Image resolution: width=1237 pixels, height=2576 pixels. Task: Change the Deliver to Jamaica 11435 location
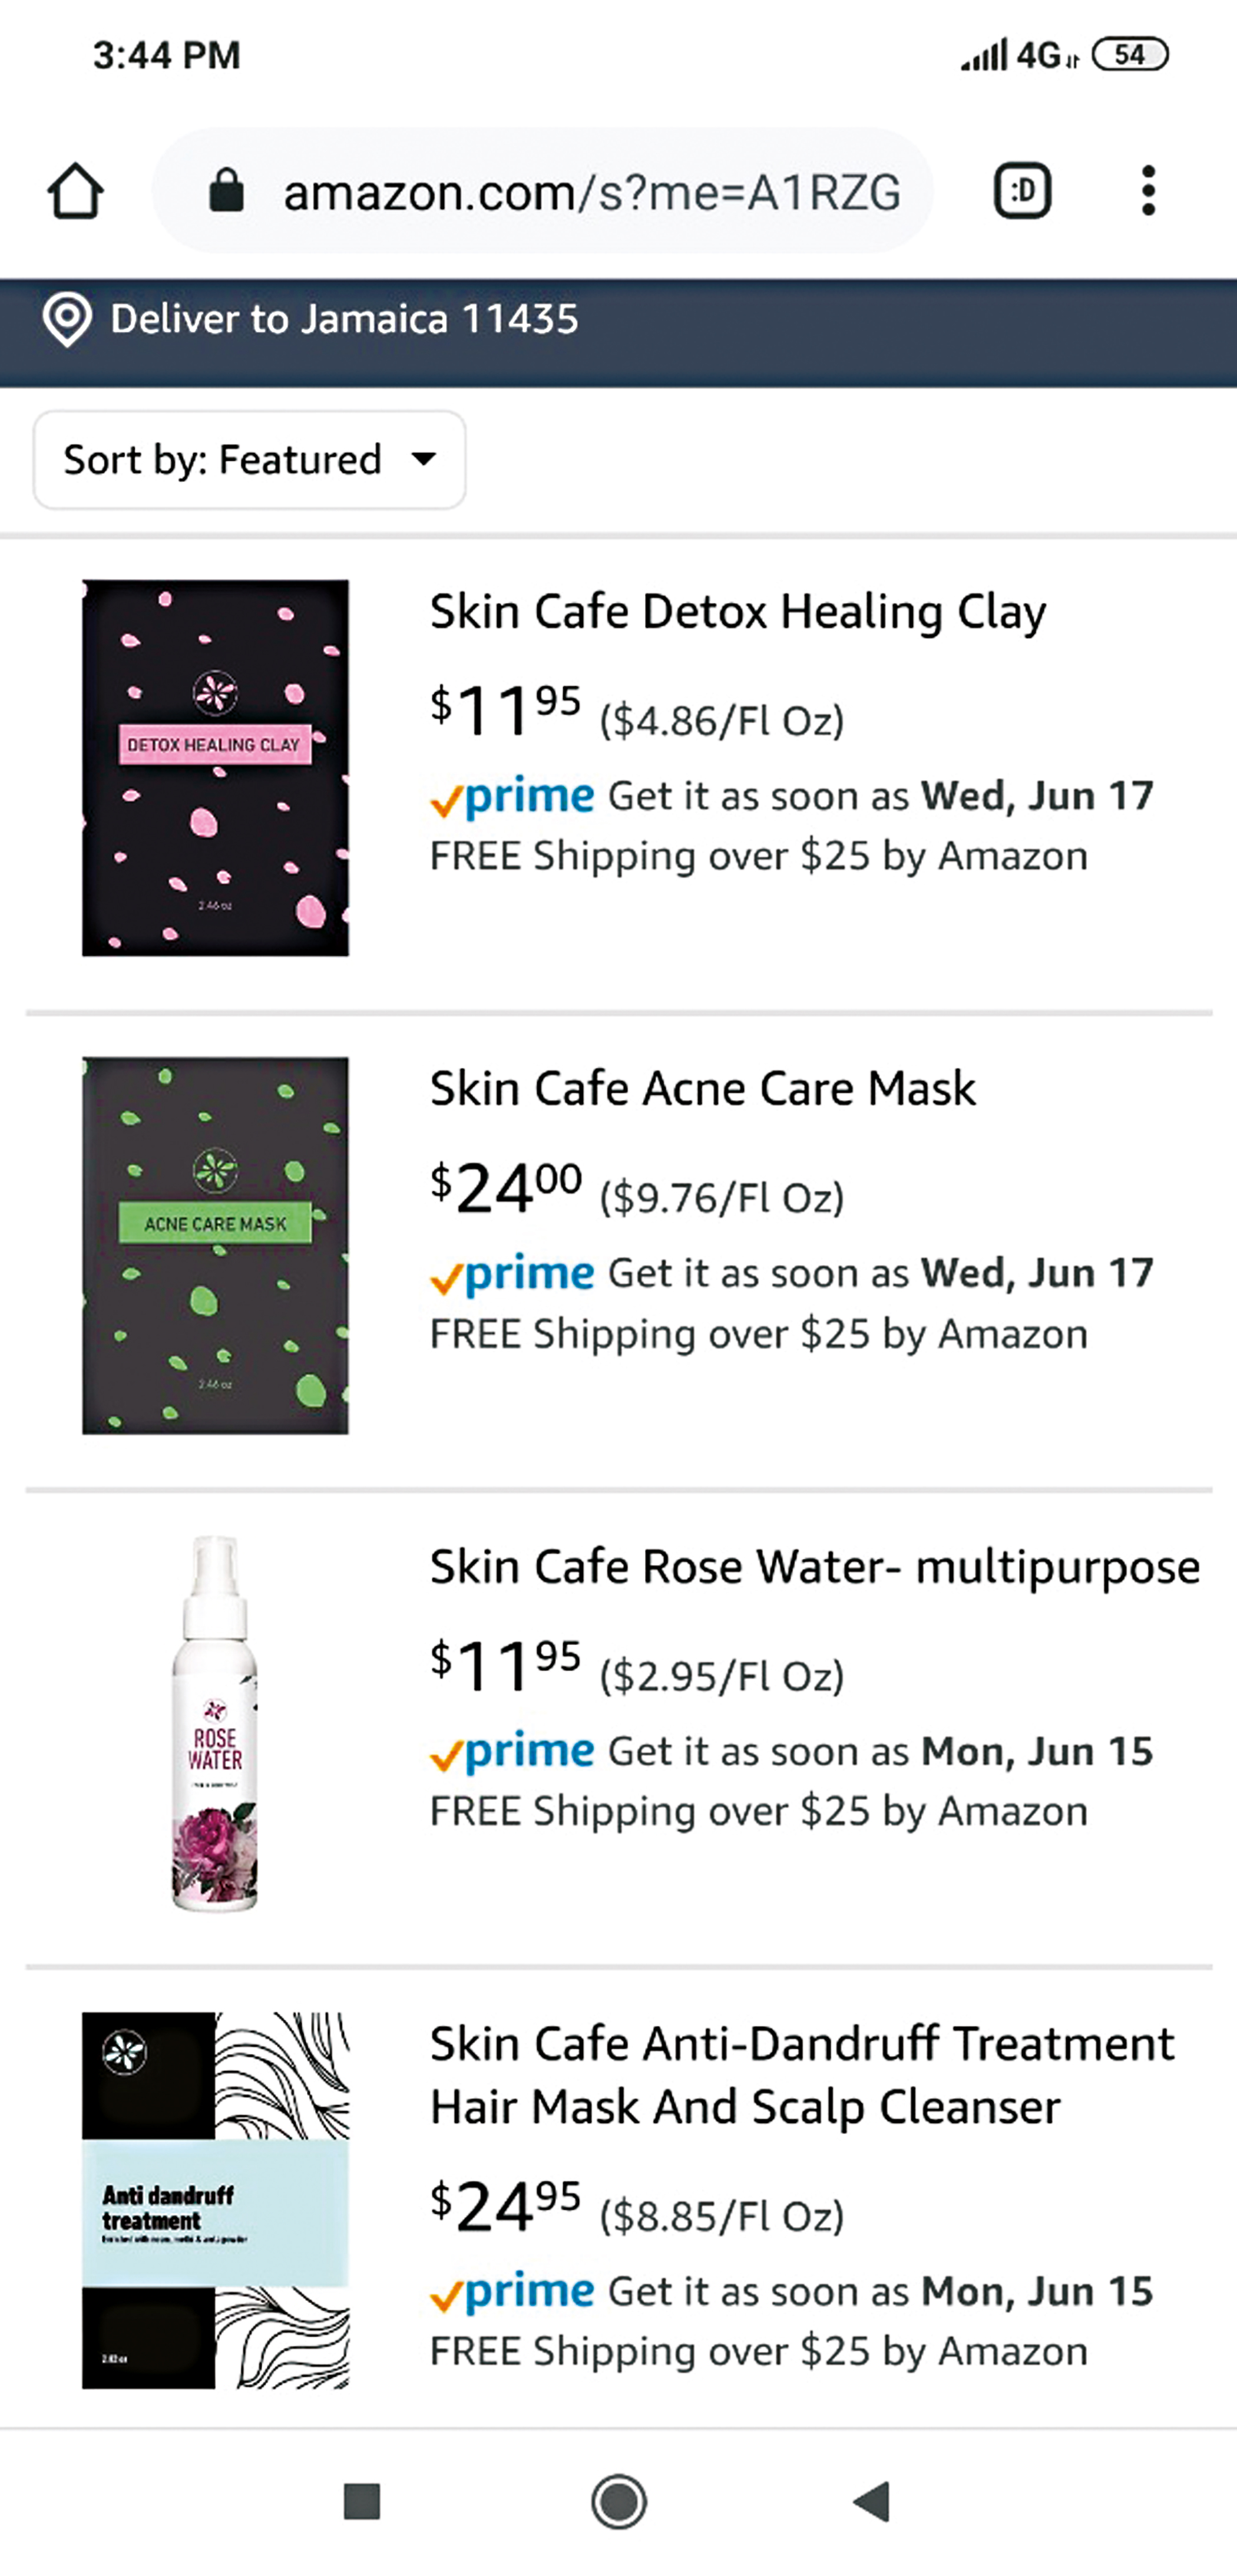pyautogui.click(x=344, y=320)
